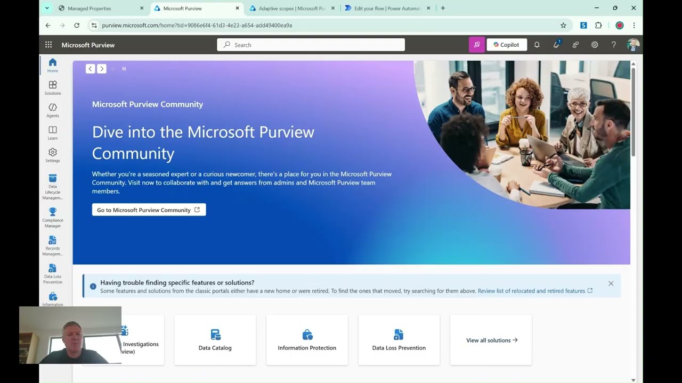Viewport: 682px width, 383px height.
Task: Open Compliance Manager in sidebar
Action: (x=53, y=218)
